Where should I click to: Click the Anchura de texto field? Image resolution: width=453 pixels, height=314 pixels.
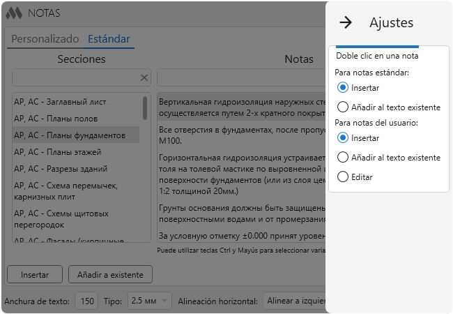click(86, 301)
